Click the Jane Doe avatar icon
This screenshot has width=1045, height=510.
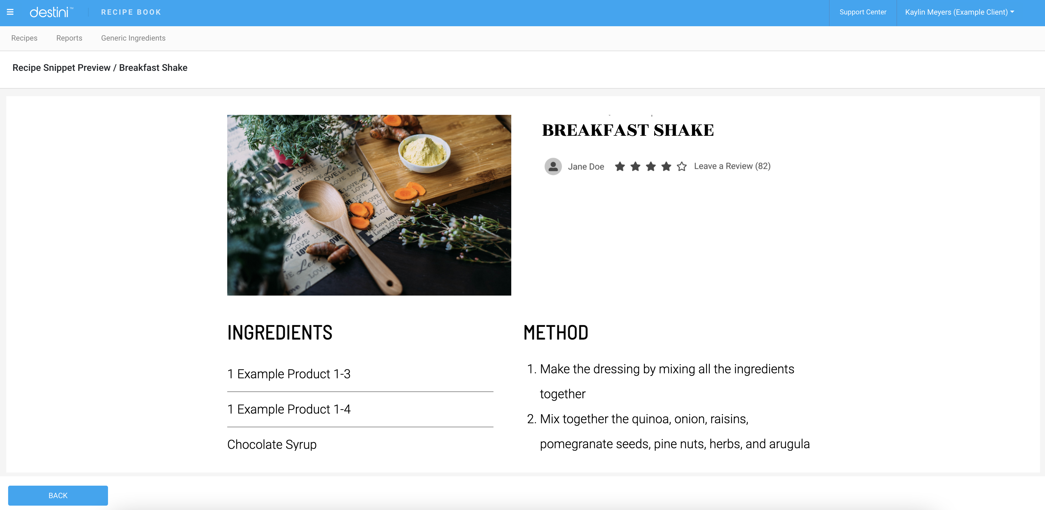point(553,166)
